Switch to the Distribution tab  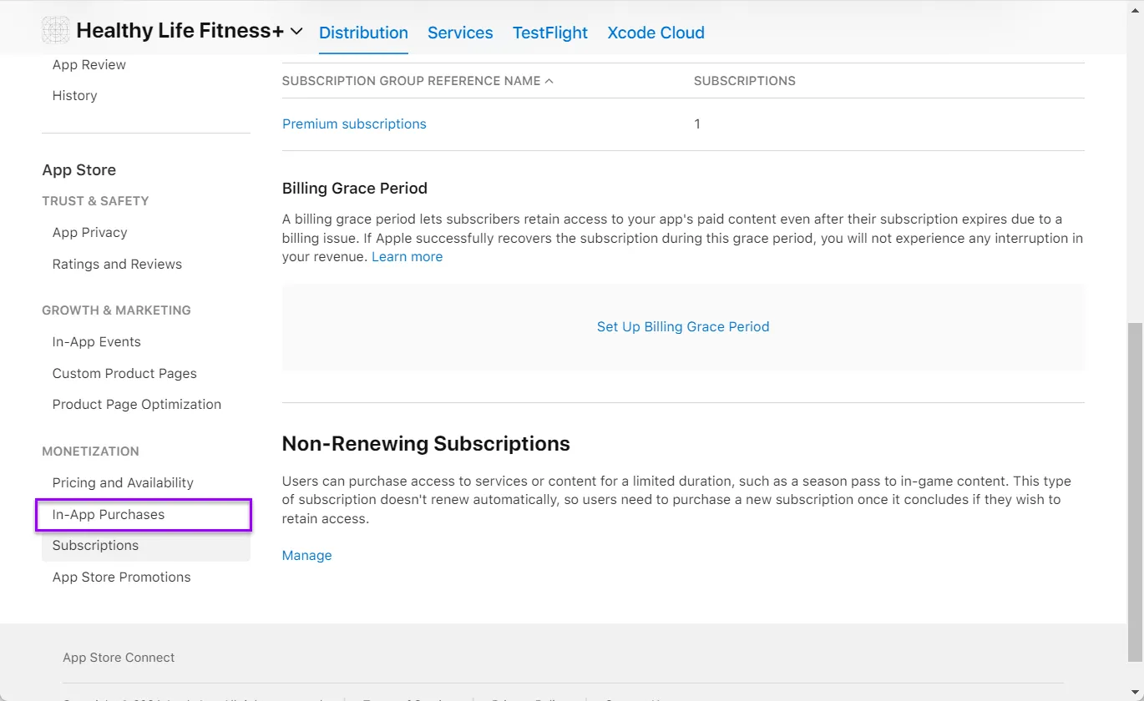click(x=363, y=33)
